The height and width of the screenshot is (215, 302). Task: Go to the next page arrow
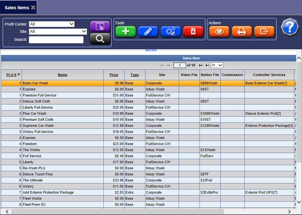tap(201, 65)
